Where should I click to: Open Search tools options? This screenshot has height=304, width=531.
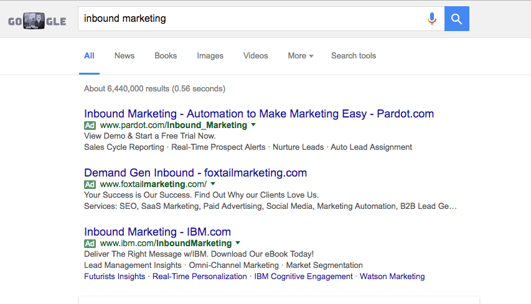(x=354, y=56)
